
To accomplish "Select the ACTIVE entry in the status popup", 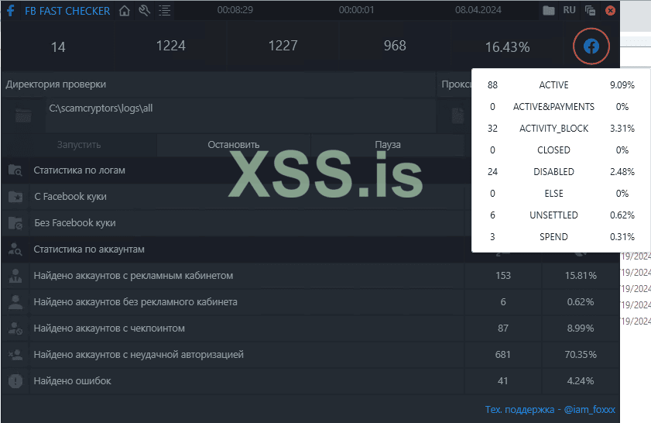I will 553,85.
